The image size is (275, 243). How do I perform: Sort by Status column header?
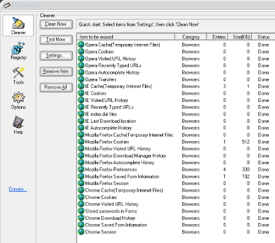pos(263,37)
